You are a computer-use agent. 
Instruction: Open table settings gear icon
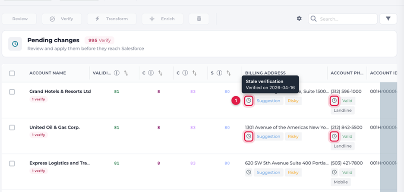tap(299, 19)
